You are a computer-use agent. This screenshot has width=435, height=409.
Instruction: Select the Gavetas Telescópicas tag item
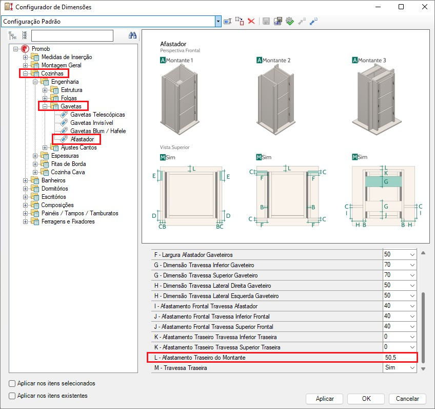click(x=97, y=115)
